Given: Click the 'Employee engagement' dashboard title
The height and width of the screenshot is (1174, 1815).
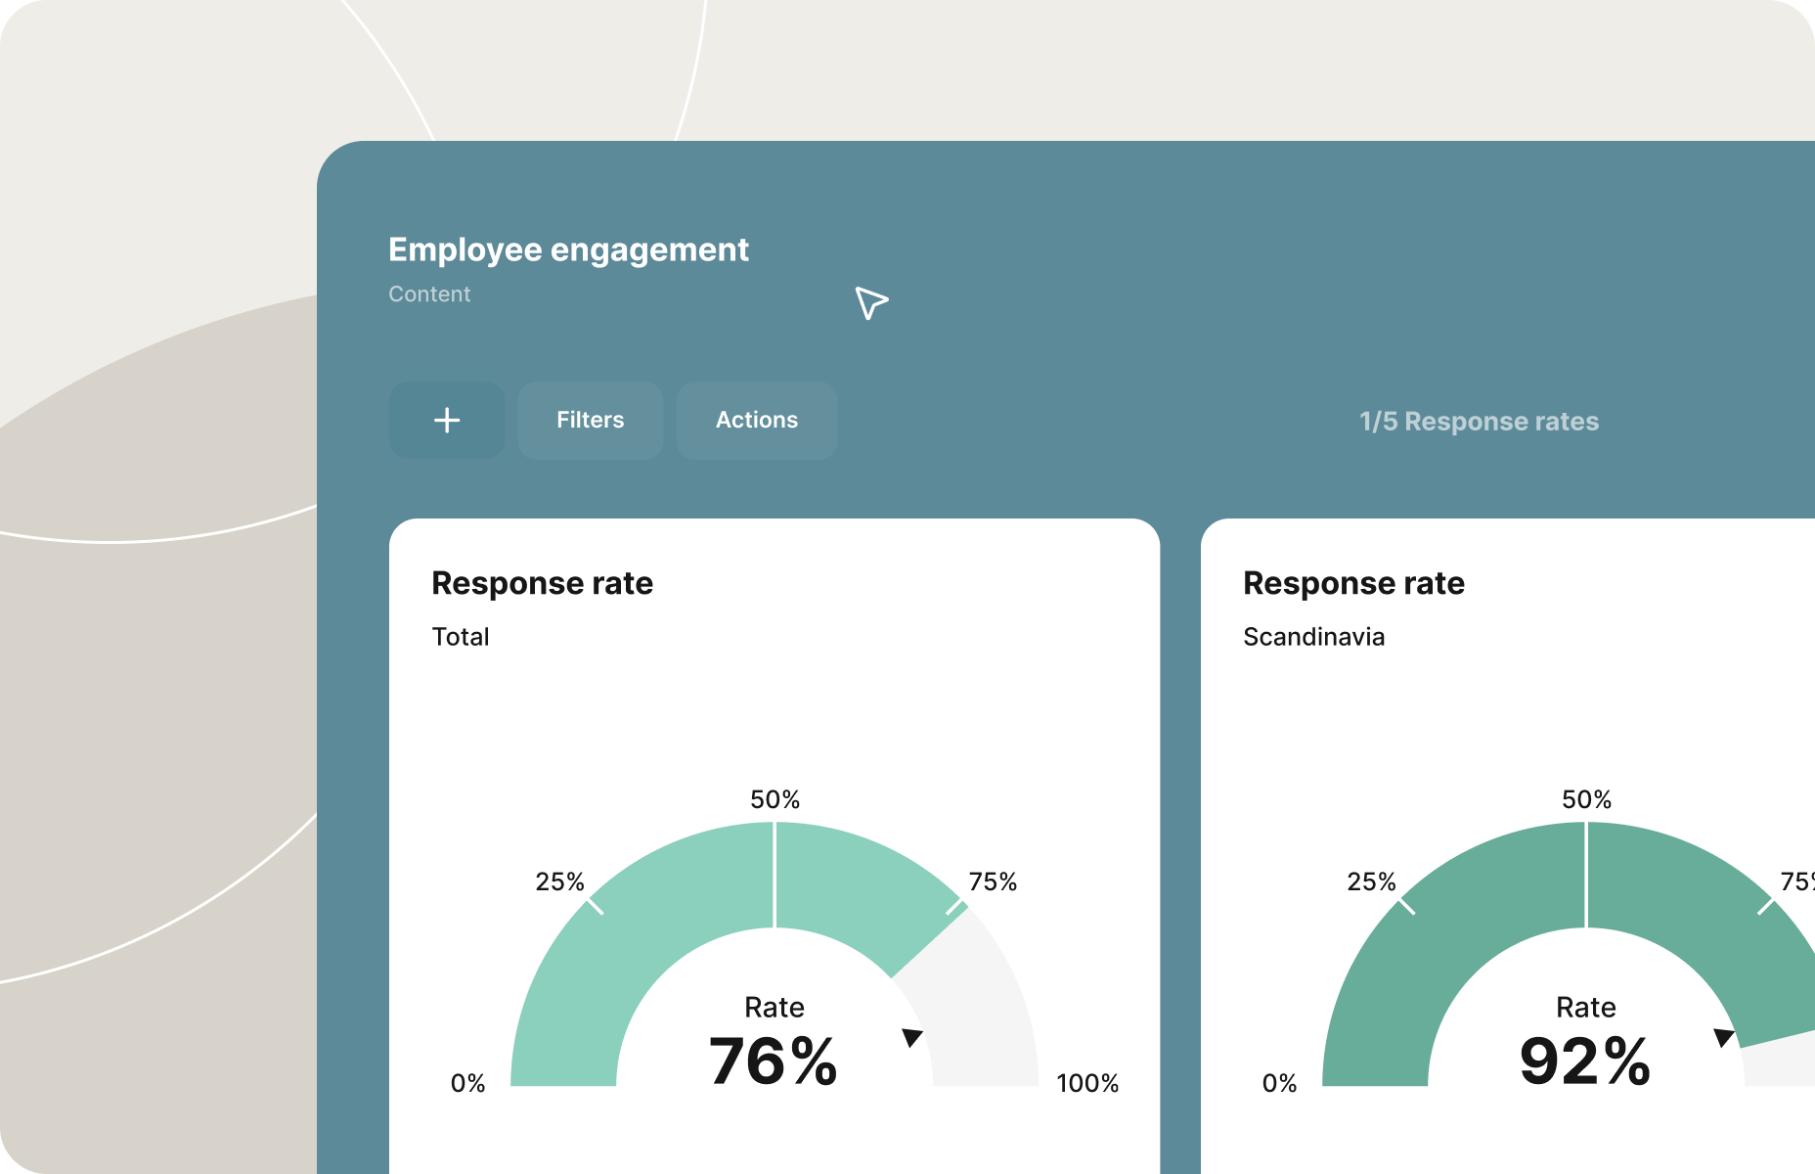Looking at the screenshot, I should (x=568, y=250).
